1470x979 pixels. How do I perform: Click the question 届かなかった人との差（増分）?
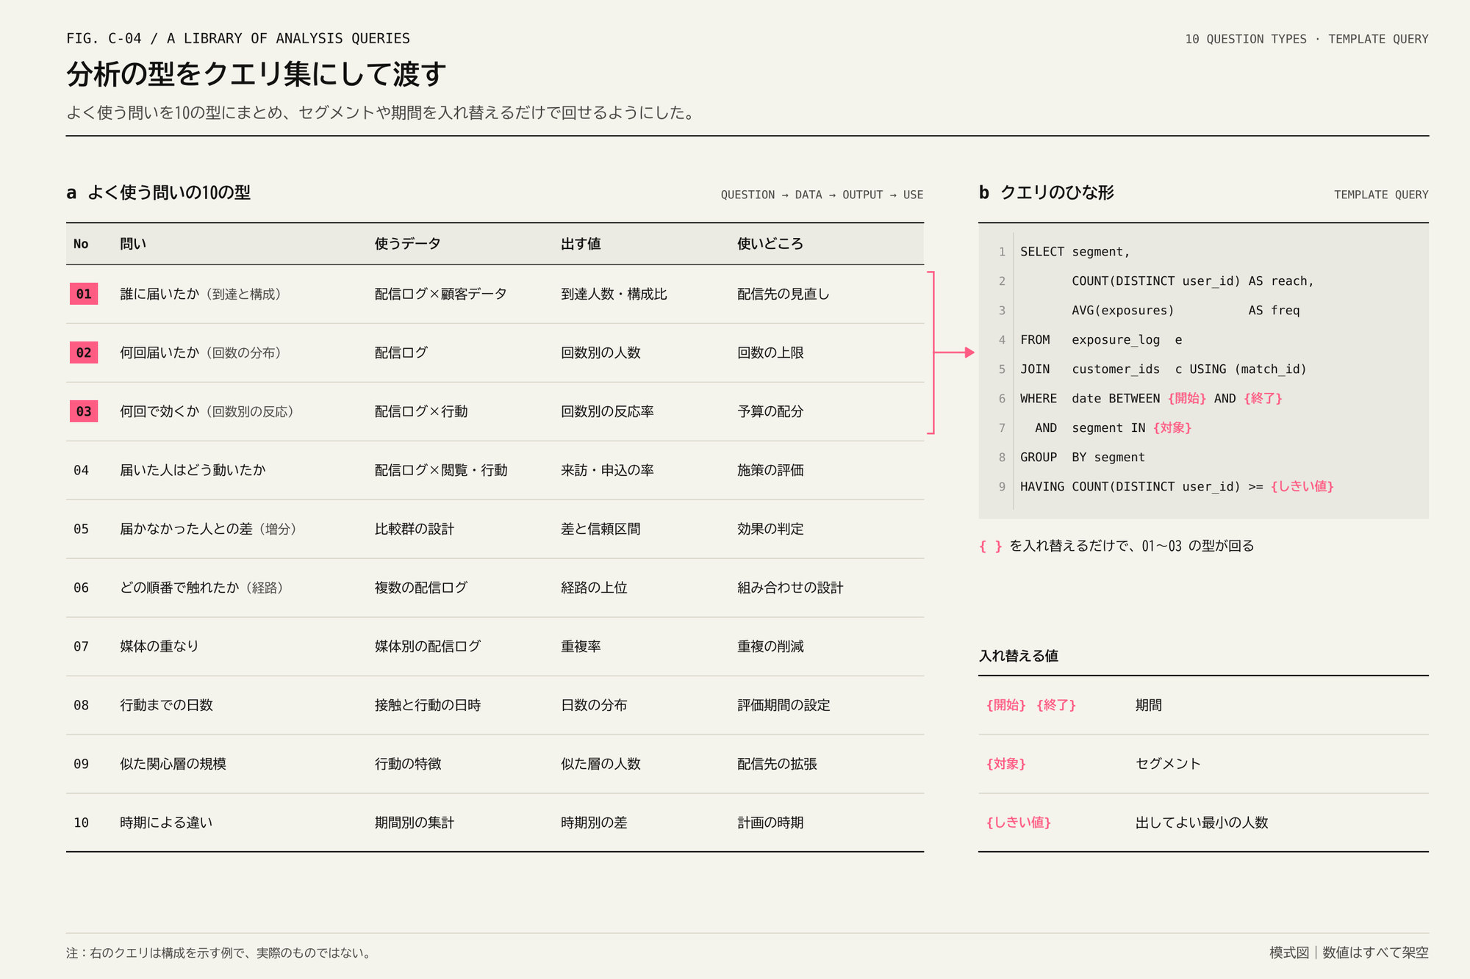click(x=208, y=529)
